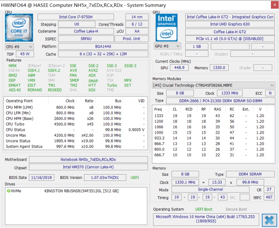
Task: Click the Memory Type DDR4 SDRAM field
Action: (x=250, y=174)
